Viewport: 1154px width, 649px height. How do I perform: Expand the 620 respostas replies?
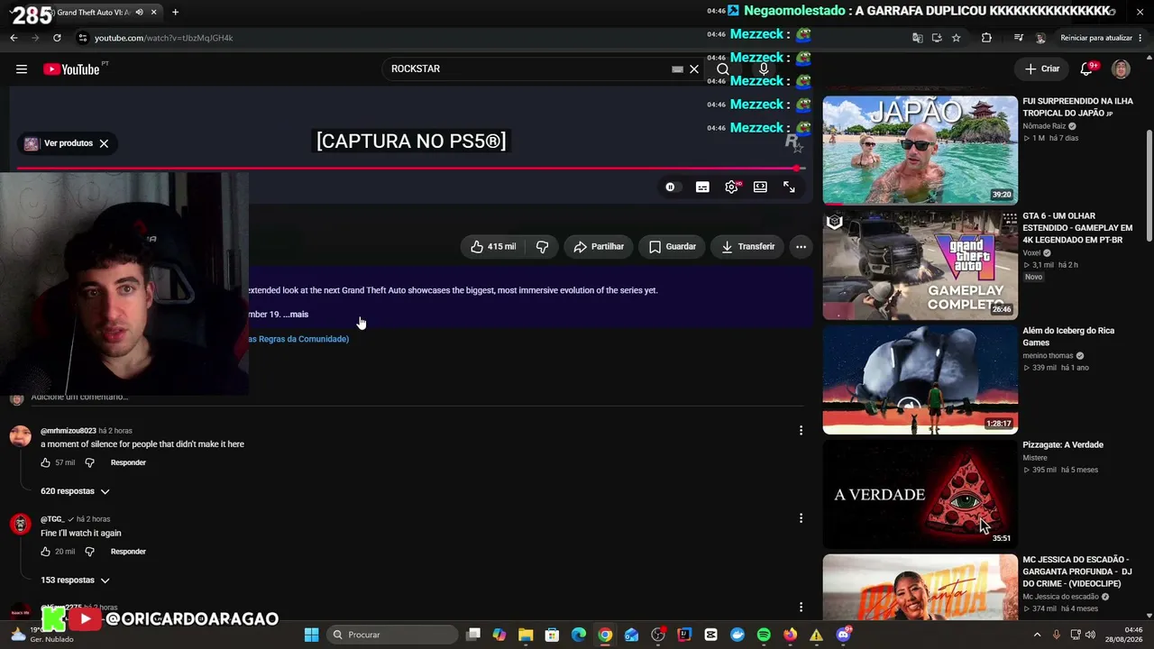[75, 491]
